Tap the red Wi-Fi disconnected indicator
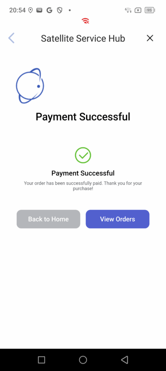166x371 pixels. pyautogui.click(x=85, y=21)
